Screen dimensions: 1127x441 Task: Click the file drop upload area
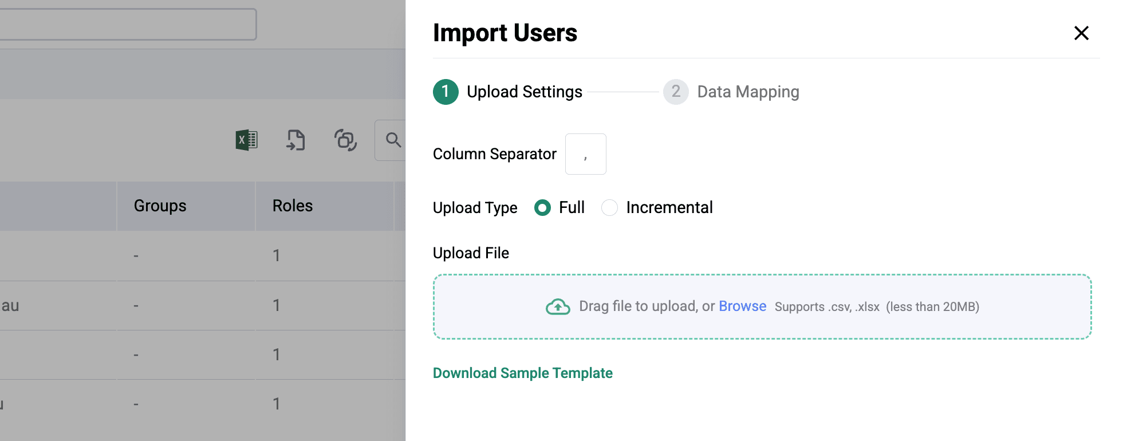click(762, 306)
